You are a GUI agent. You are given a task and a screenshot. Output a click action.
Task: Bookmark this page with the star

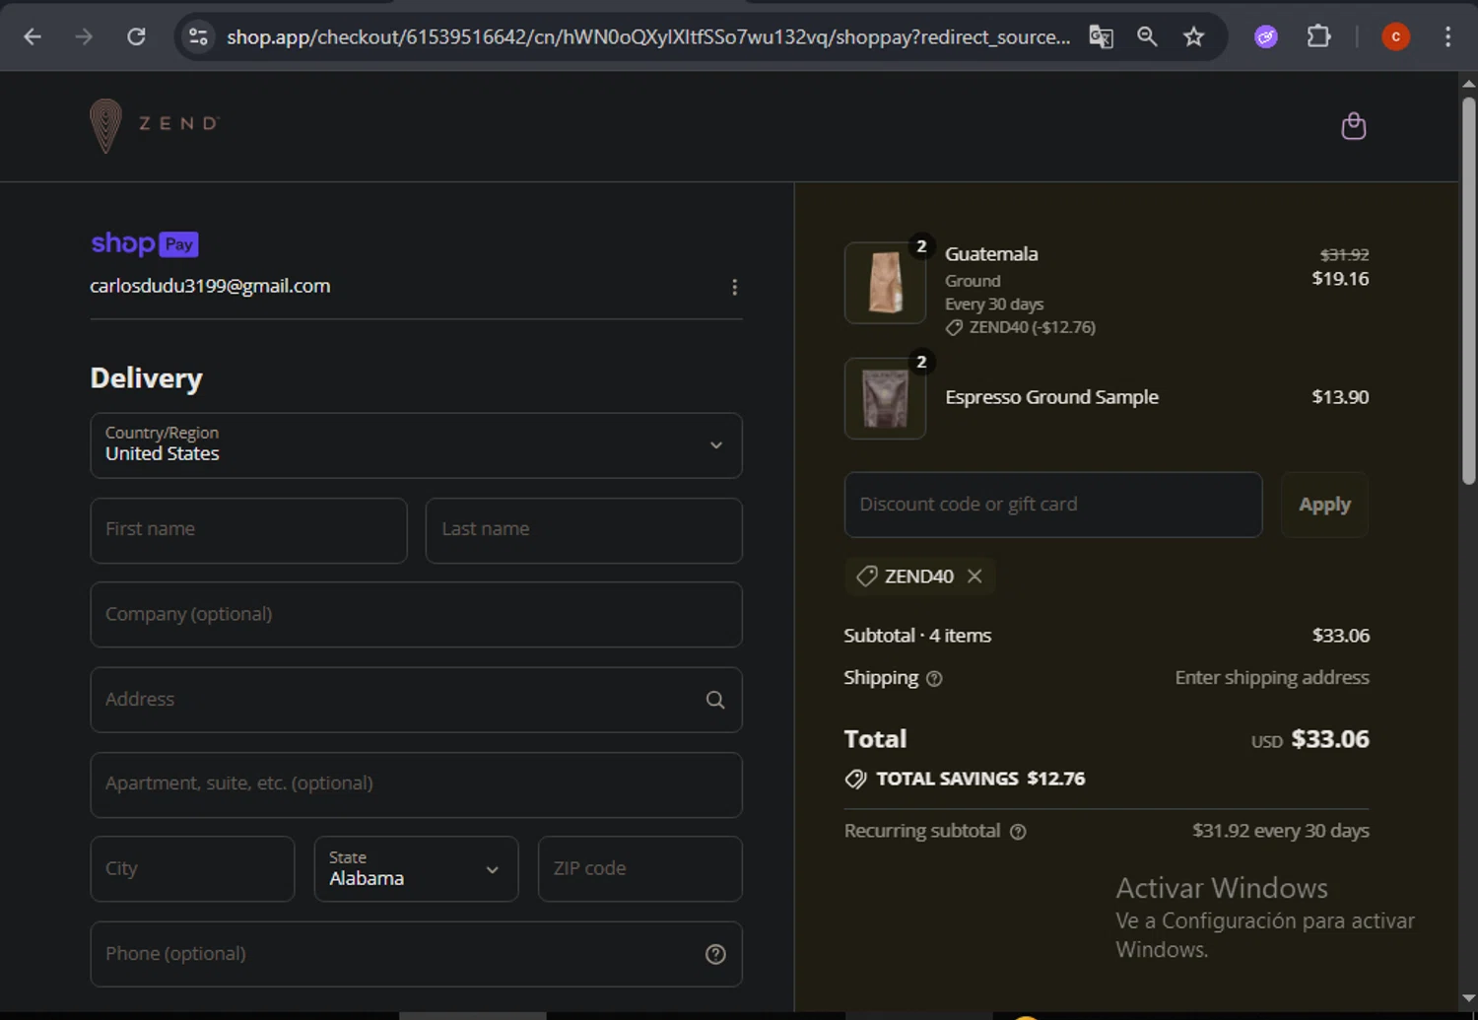click(1193, 36)
